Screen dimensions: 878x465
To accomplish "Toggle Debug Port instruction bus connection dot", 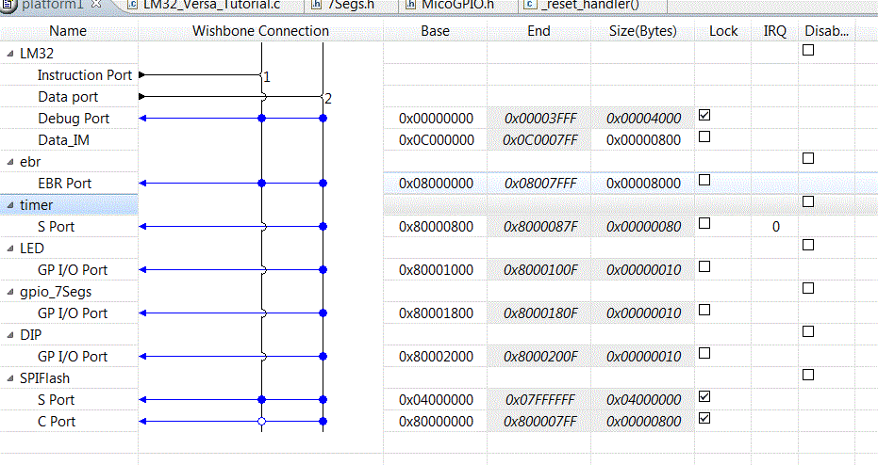I will (x=261, y=119).
